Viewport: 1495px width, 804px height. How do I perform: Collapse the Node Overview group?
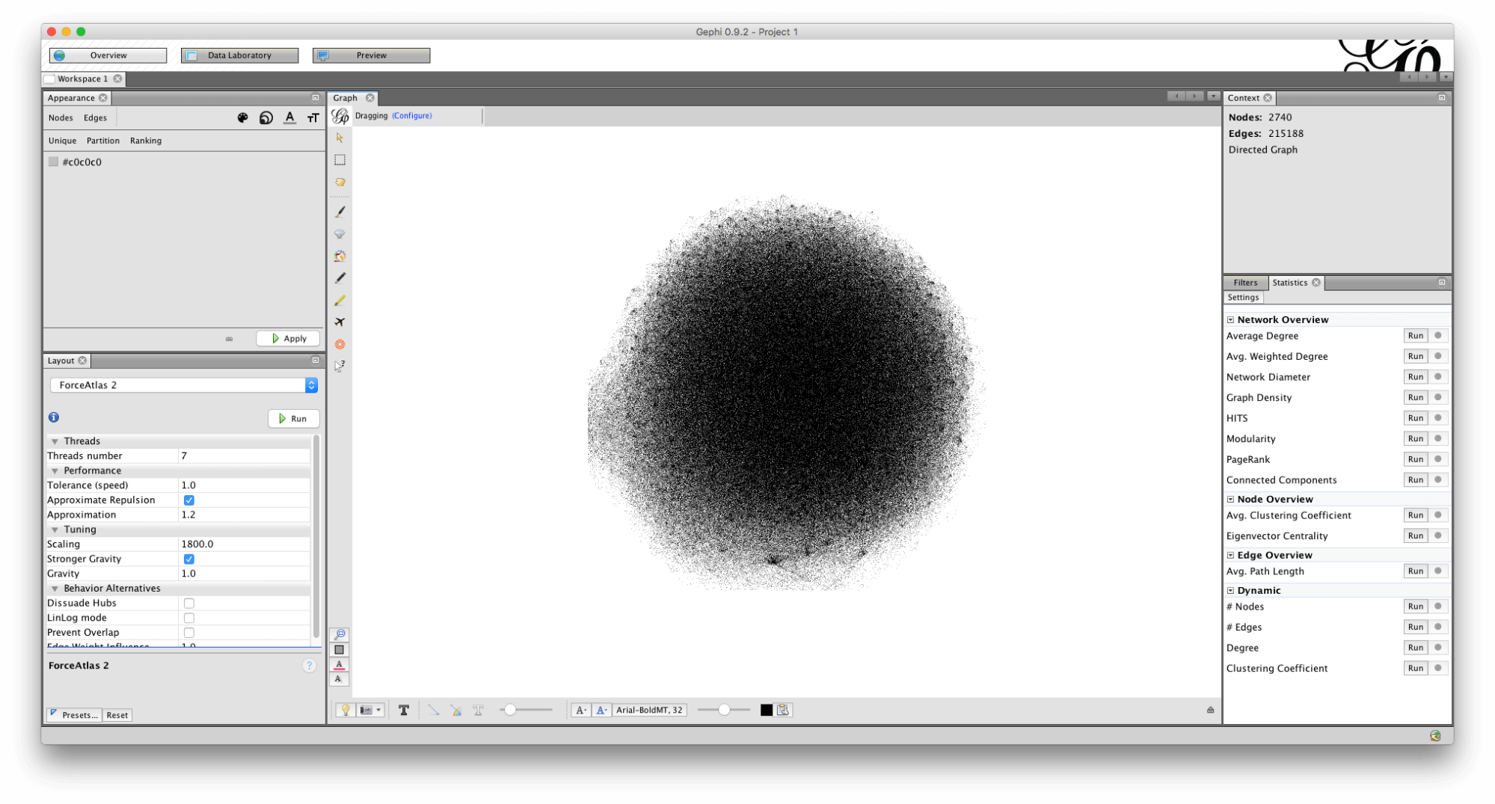pos(1230,500)
